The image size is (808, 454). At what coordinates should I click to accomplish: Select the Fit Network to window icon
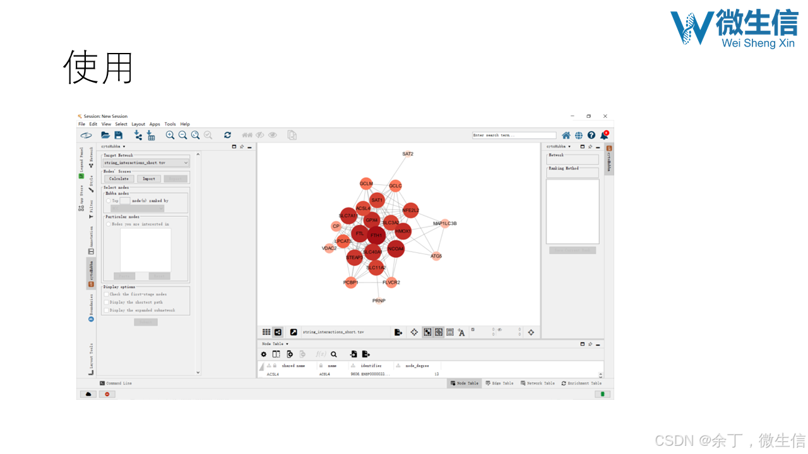pos(195,135)
